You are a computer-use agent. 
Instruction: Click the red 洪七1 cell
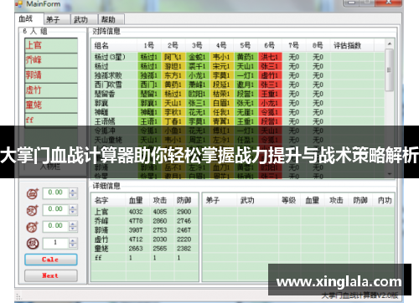click(x=270, y=57)
